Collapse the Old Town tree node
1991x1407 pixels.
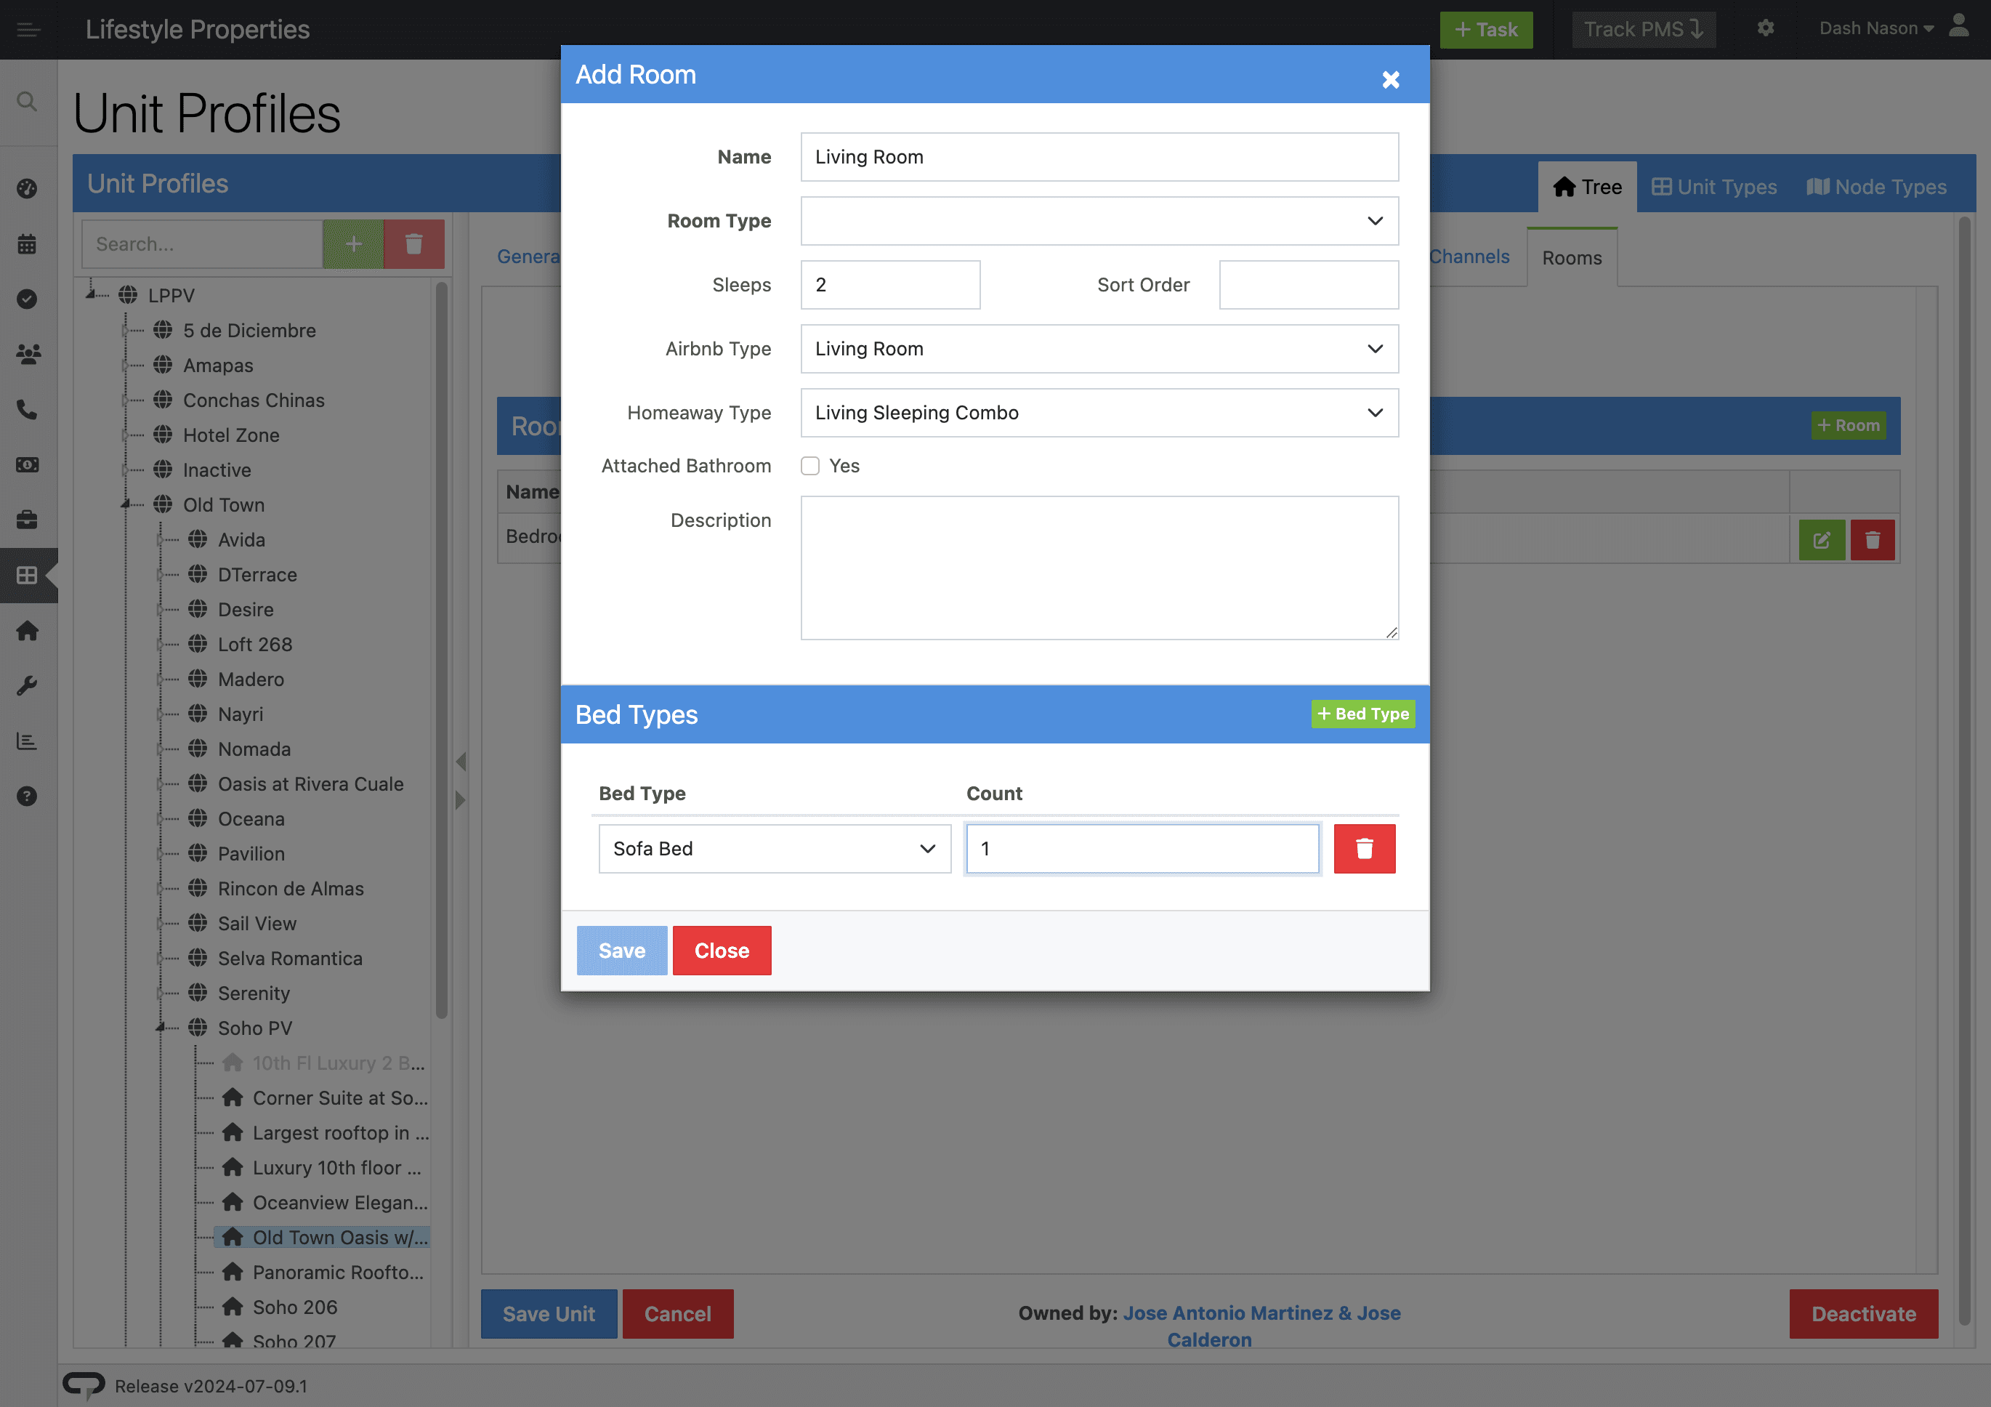click(126, 504)
